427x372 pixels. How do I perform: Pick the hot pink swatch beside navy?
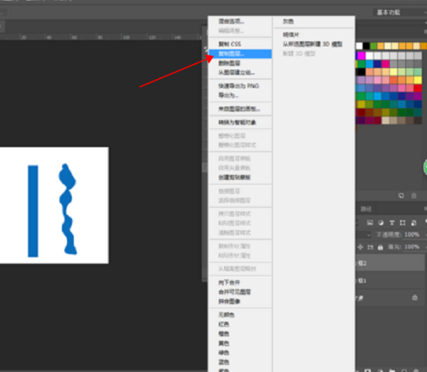pyautogui.click(x=386, y=64)
